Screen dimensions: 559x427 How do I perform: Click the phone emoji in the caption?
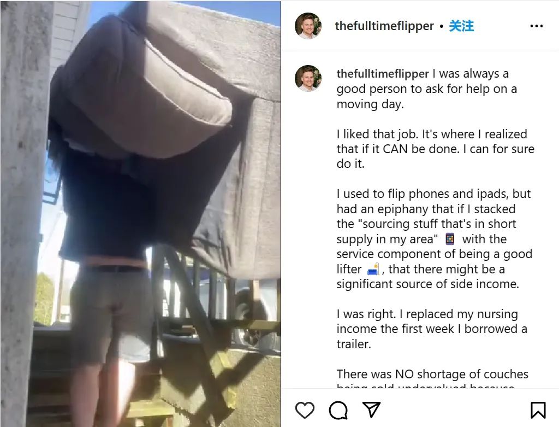pos(450,239)
